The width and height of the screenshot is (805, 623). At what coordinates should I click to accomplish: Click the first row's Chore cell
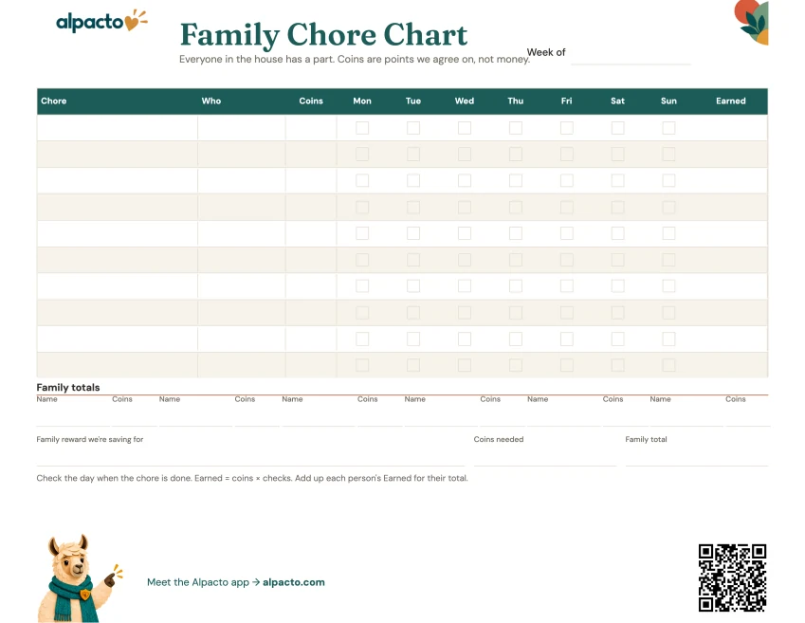pyautogui.click(x=117, y=127)
